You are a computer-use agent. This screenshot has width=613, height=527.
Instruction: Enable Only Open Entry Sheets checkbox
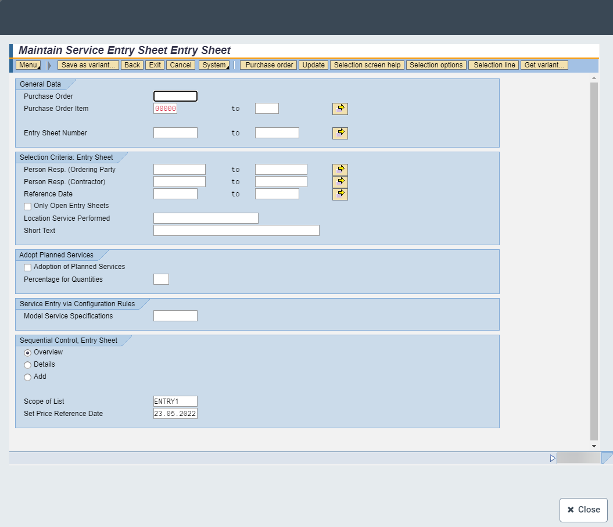pos(27,206)
